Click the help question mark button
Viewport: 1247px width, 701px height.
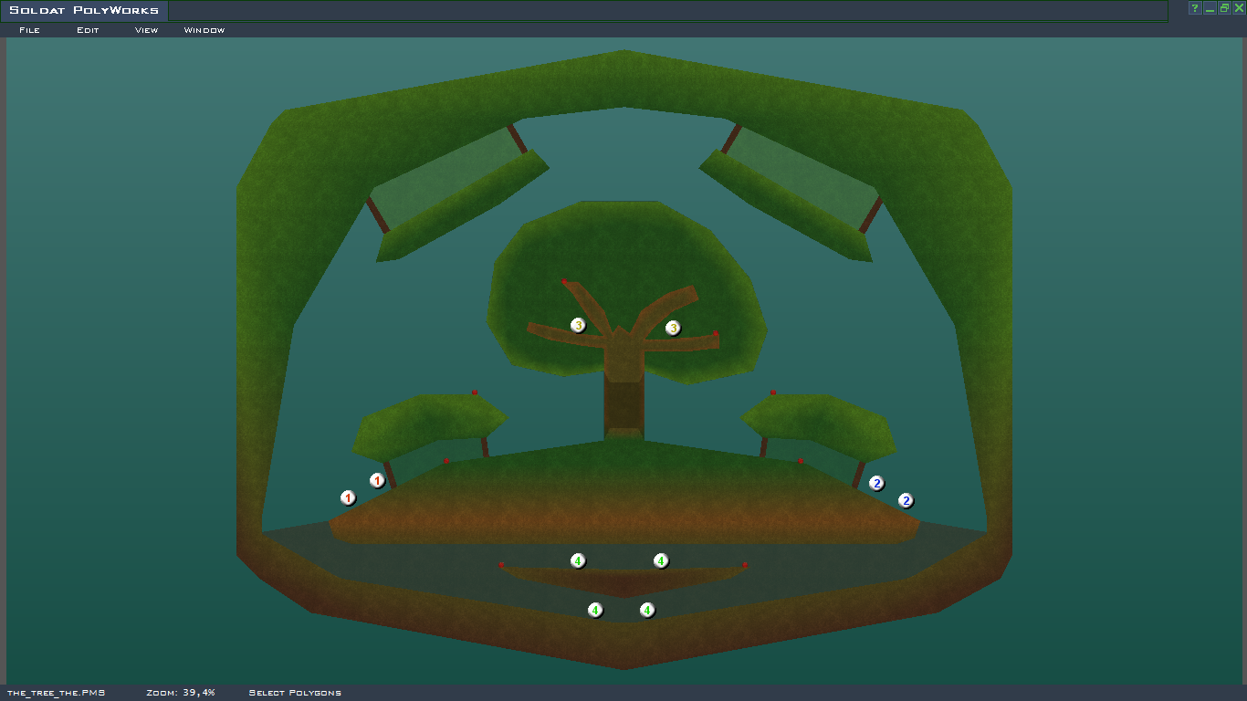click(1194, 8)
